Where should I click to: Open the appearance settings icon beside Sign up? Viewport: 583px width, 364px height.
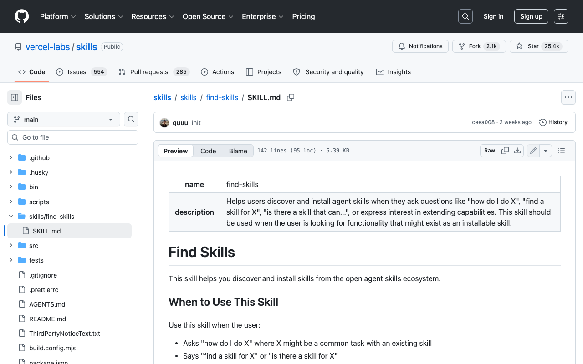click(x=561, y=16)
